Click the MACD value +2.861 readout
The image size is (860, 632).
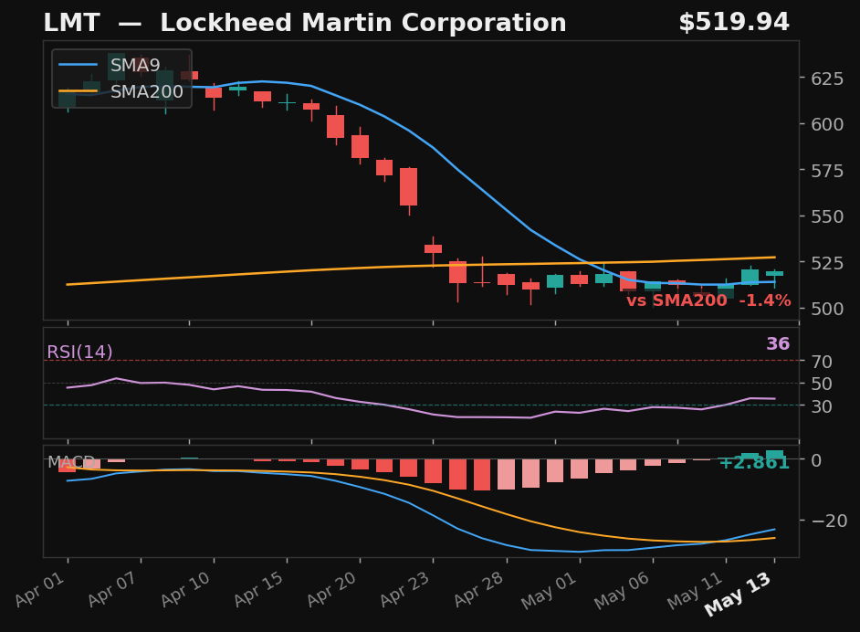[754, 463]
